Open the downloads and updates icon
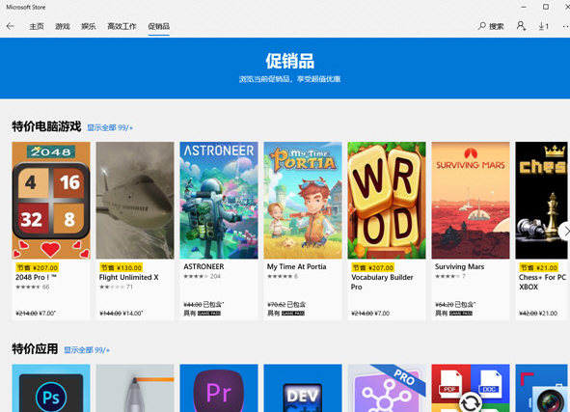570x412 pixels. click(x=543, y=26)
